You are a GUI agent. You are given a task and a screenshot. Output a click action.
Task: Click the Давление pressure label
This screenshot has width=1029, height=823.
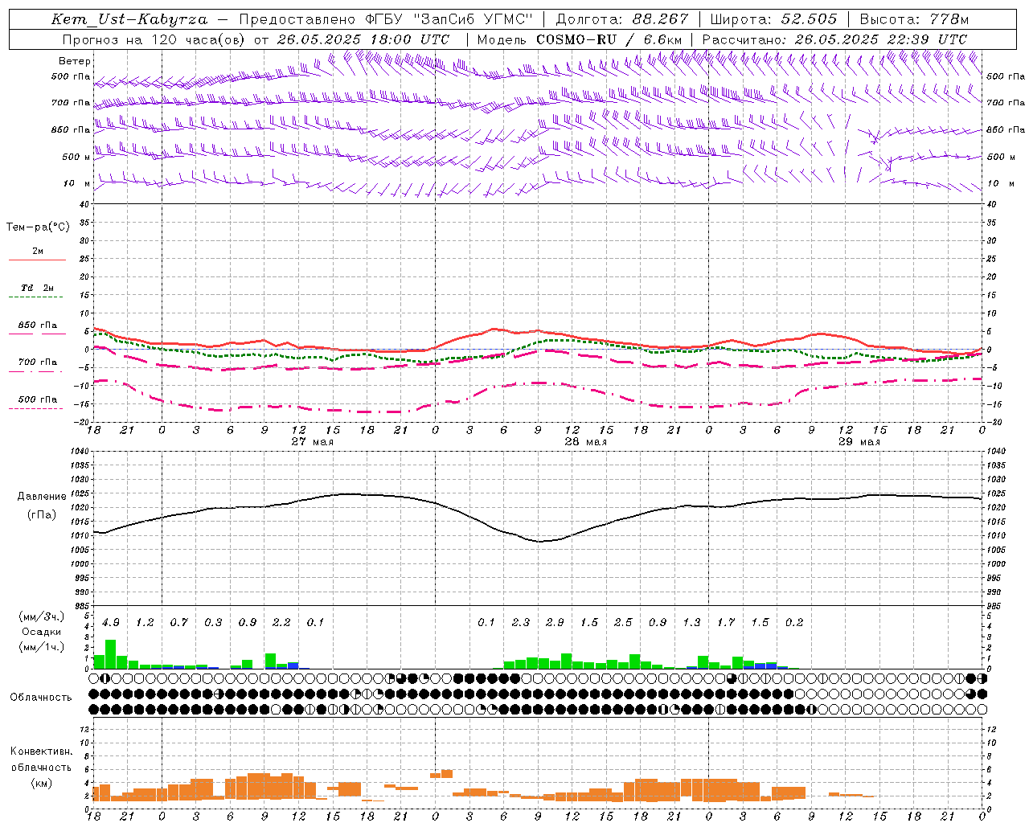(x=42, y=497)
